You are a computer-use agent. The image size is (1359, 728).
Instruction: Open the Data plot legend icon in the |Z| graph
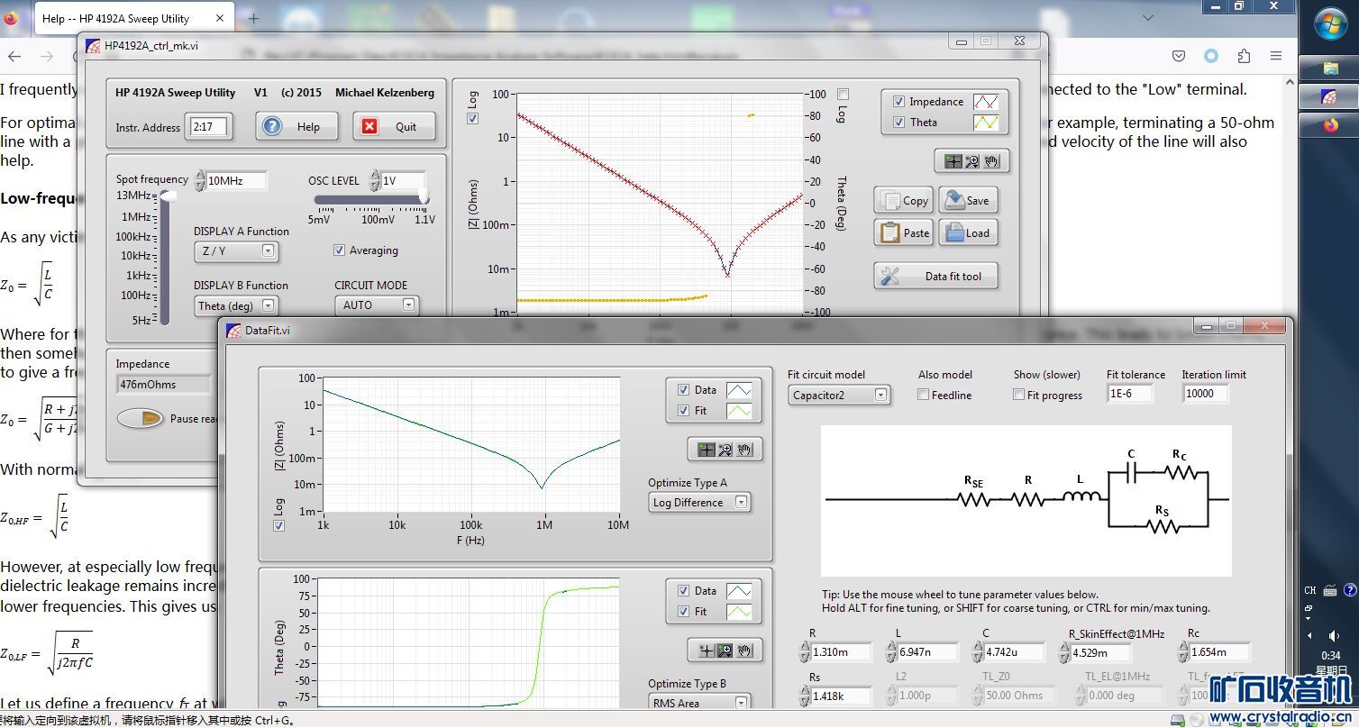pyautogui.click(x=738, y=390)
